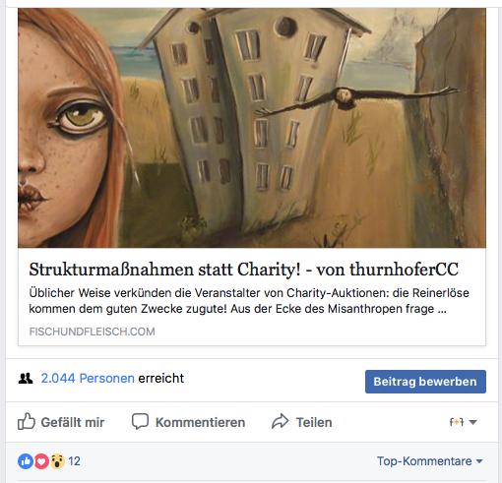The image size is (502, 483).
Task: Click the Beitrag bewerben button
Action: [x=425, y=382]
